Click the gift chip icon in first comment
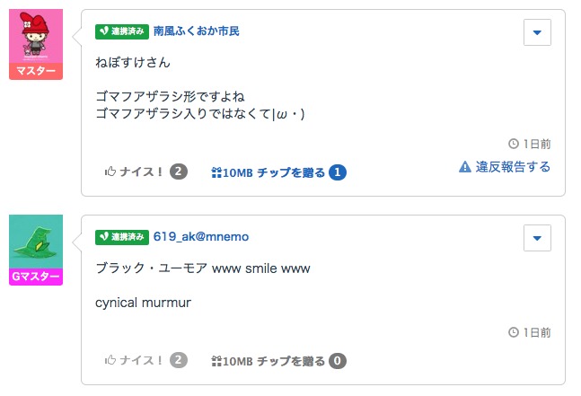The height and width of the screenshot is (396, 581). pos(216,172)
